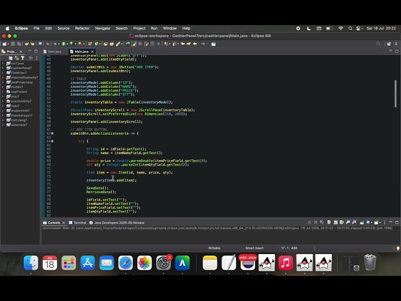The height and width of the screenshot is (301, 401).
Task: Open the Navigate menu
Action: [x=103, y=28]
